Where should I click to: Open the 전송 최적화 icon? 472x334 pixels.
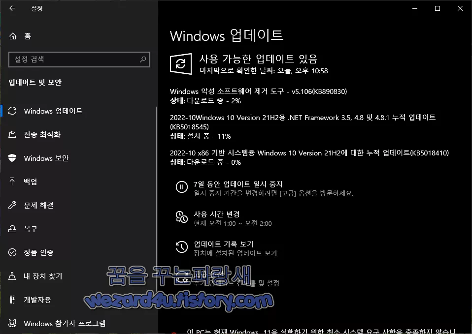point(12,134)
